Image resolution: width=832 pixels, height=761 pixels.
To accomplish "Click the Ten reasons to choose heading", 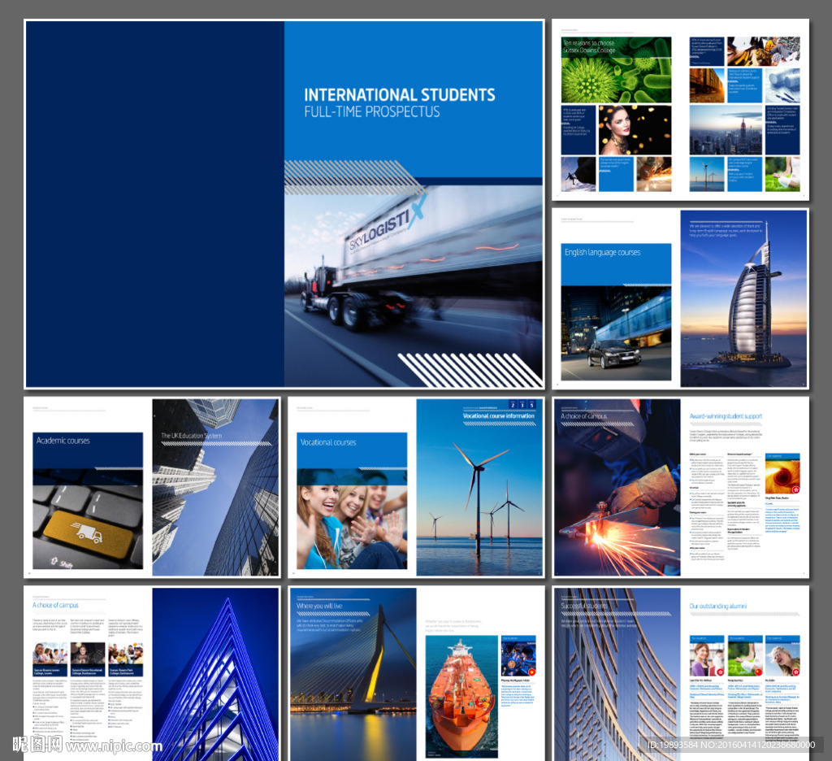I will click(589, 46).
